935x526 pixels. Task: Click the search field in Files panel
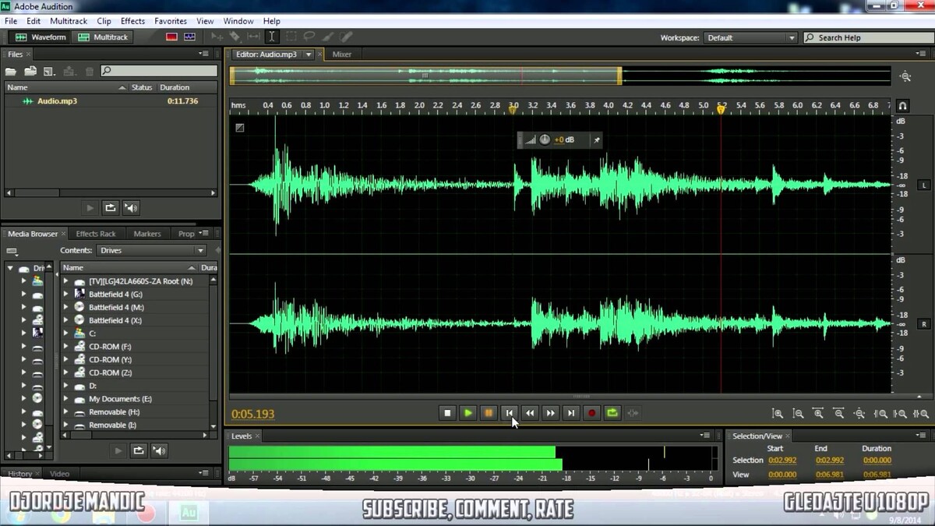159,71
